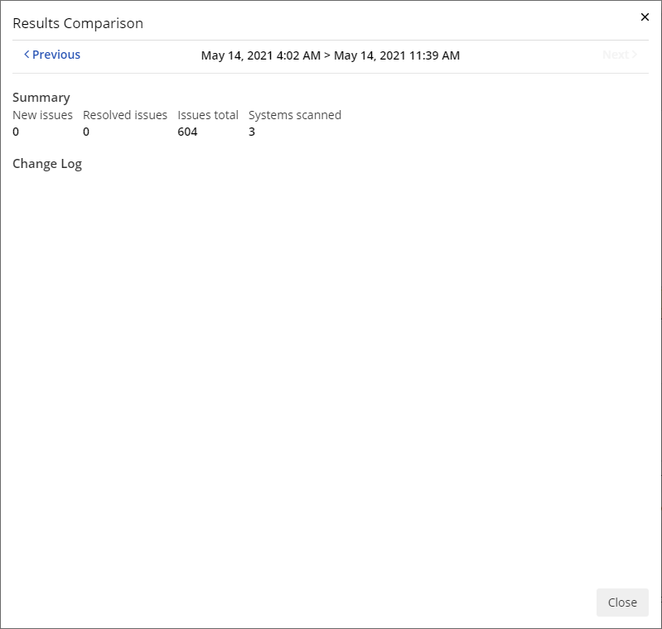Click the May 14, 2021 11:39 AM end date
Image resolution: width=662 pixels, height=629 pixels.
click(397, 55)
